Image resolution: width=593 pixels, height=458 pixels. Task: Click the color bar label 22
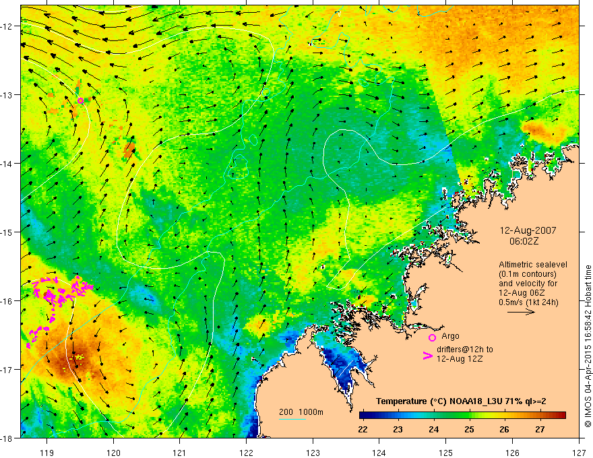point(363,430)
